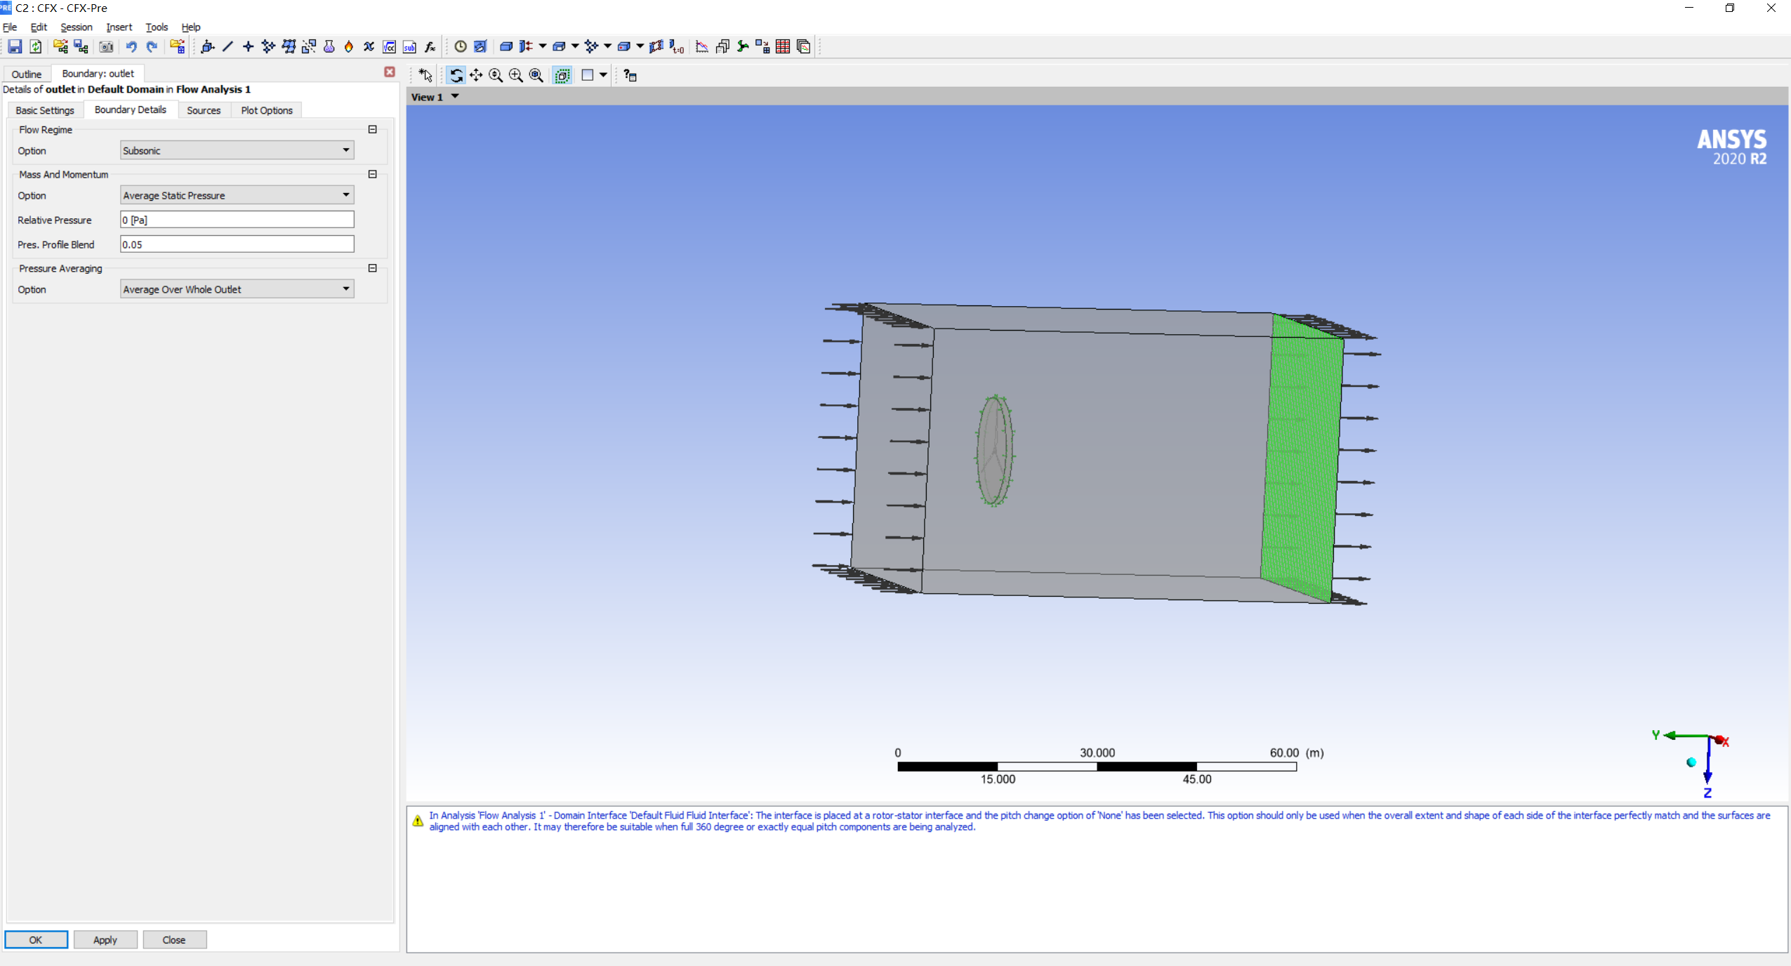
Task: Click the Pres. Profile Blend input field
Action: tap(237, 244)
